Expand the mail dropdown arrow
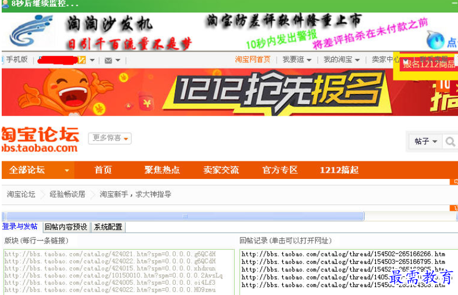 [118, 61]
